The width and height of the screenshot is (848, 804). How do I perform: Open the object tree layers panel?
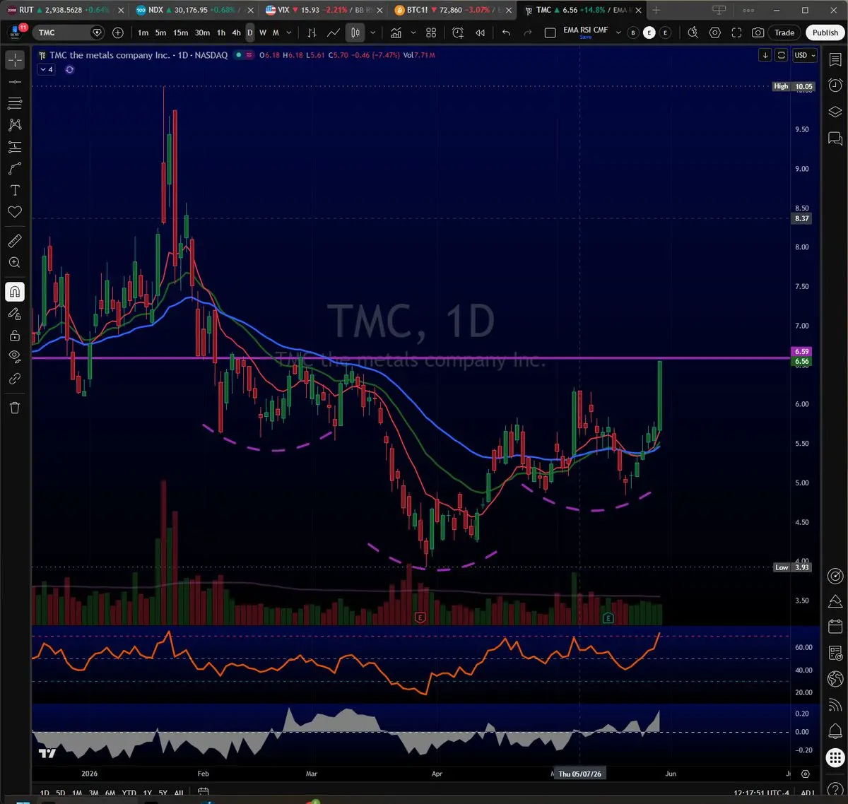tap(835, 112)
